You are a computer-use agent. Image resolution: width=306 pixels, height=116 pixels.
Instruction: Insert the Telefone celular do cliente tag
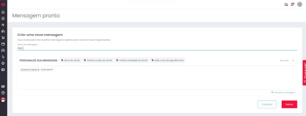point(98,60)
